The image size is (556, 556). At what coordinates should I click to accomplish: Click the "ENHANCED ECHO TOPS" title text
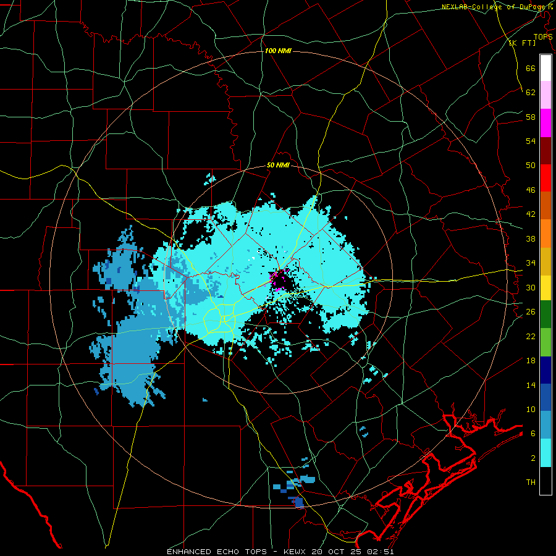217,552
